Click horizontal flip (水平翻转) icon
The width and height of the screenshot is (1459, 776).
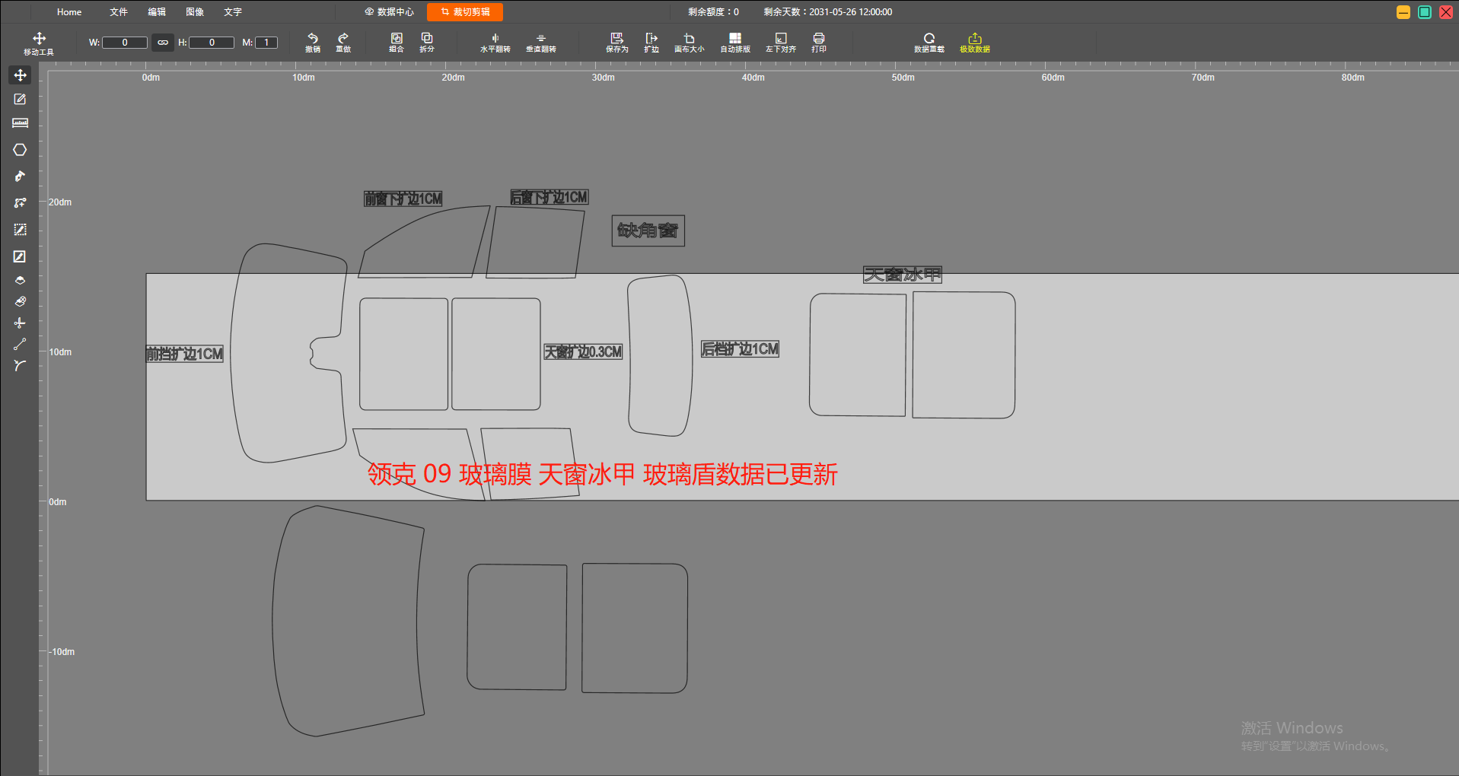pyautogui.click(x=495, y=43)
